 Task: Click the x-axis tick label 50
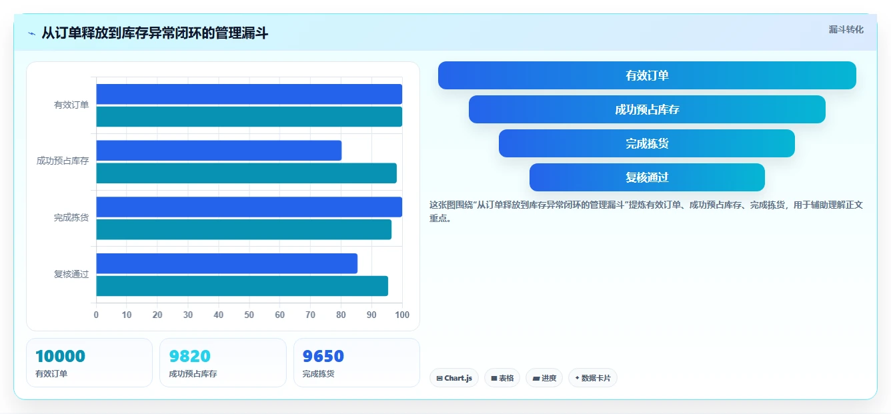(249, 315)
